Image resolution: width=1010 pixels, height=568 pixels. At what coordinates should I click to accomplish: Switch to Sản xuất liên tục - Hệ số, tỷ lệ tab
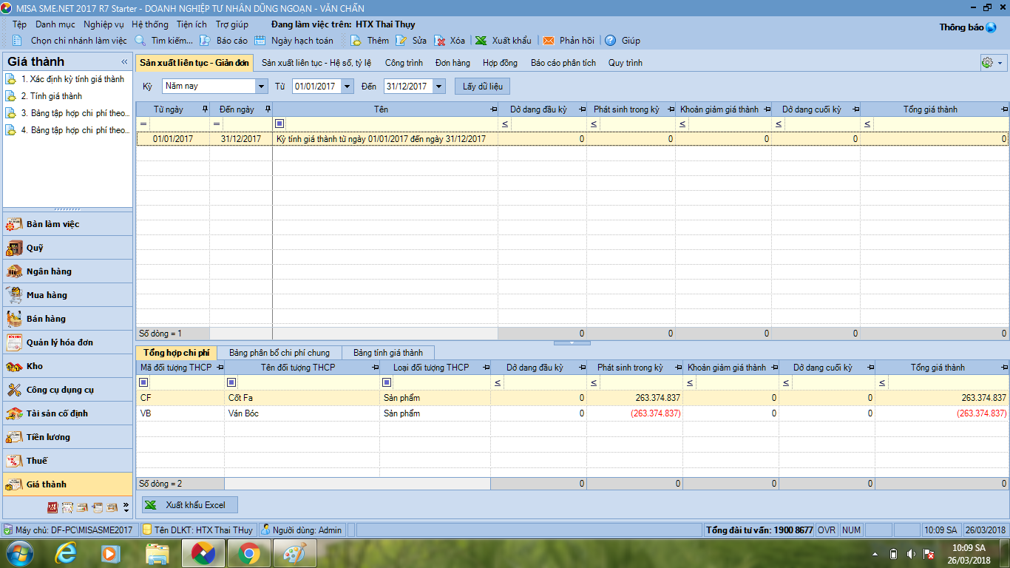[x=316, y=63]
